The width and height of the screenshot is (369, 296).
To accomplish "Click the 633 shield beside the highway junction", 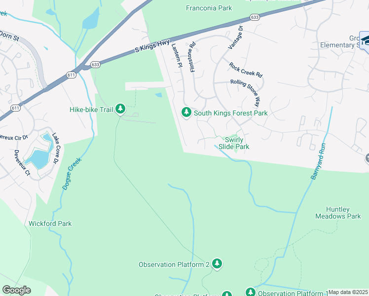I will click(x=95, y=65).
